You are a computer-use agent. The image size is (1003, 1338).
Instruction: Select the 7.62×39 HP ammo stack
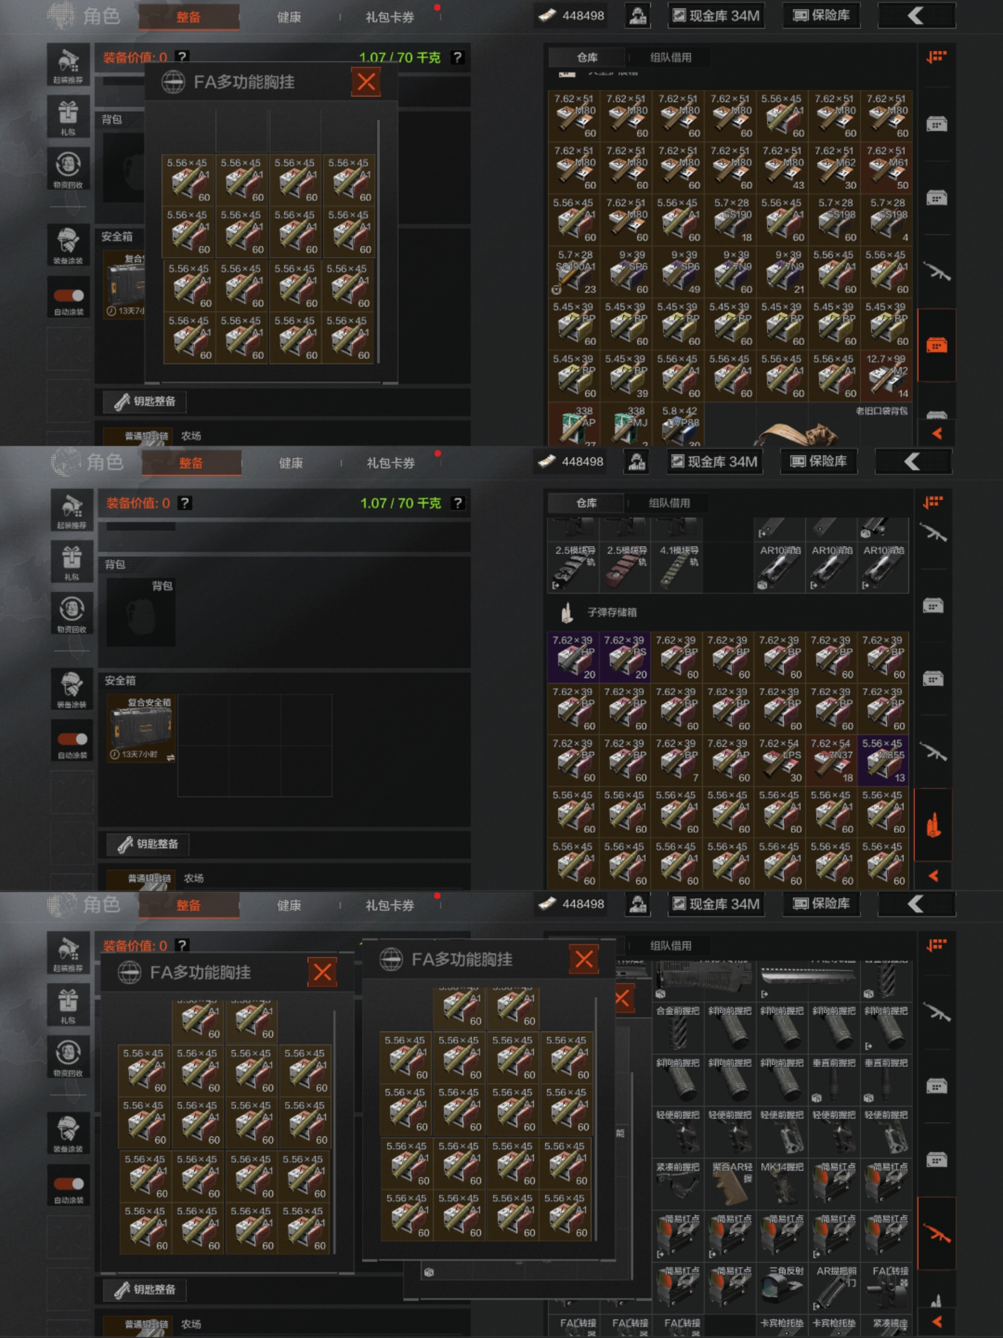click(x=573, y=657)
